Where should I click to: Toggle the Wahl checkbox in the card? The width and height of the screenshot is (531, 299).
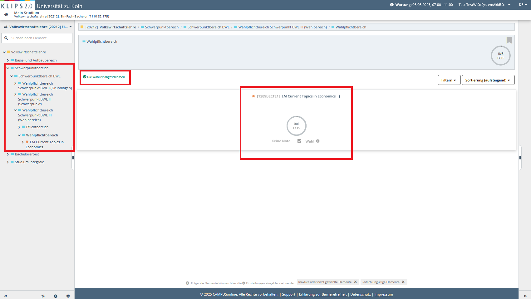coord(299,141)
